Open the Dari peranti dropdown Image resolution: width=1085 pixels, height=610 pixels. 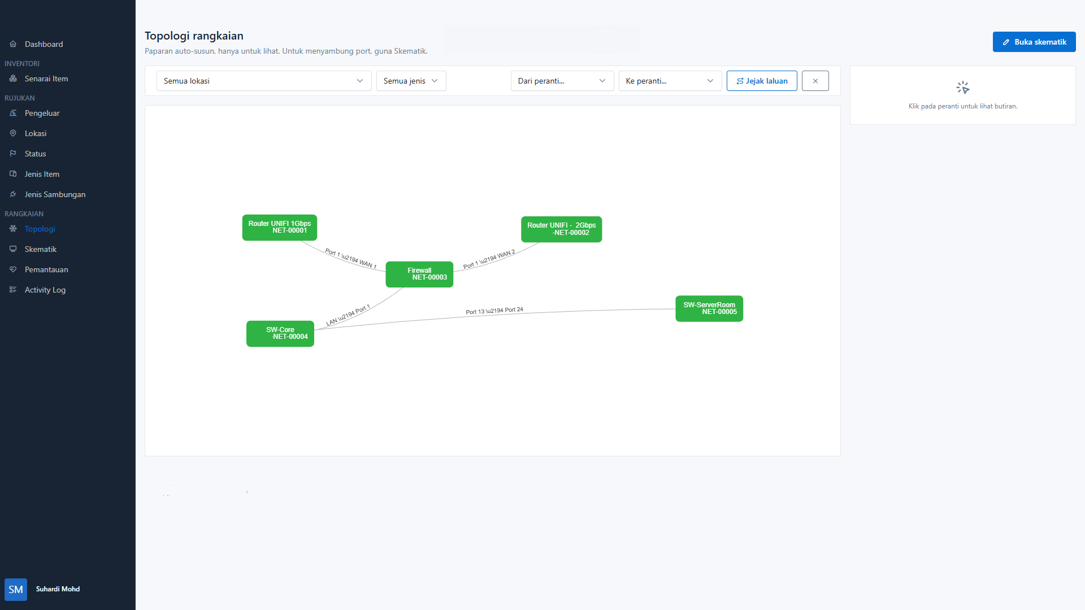562,81
